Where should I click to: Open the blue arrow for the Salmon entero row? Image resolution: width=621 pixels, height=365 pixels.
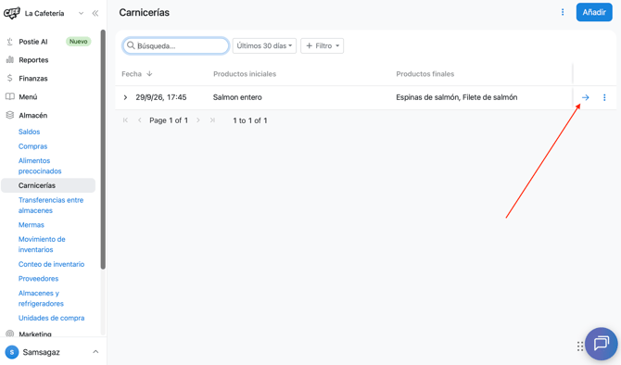[586, 97]
